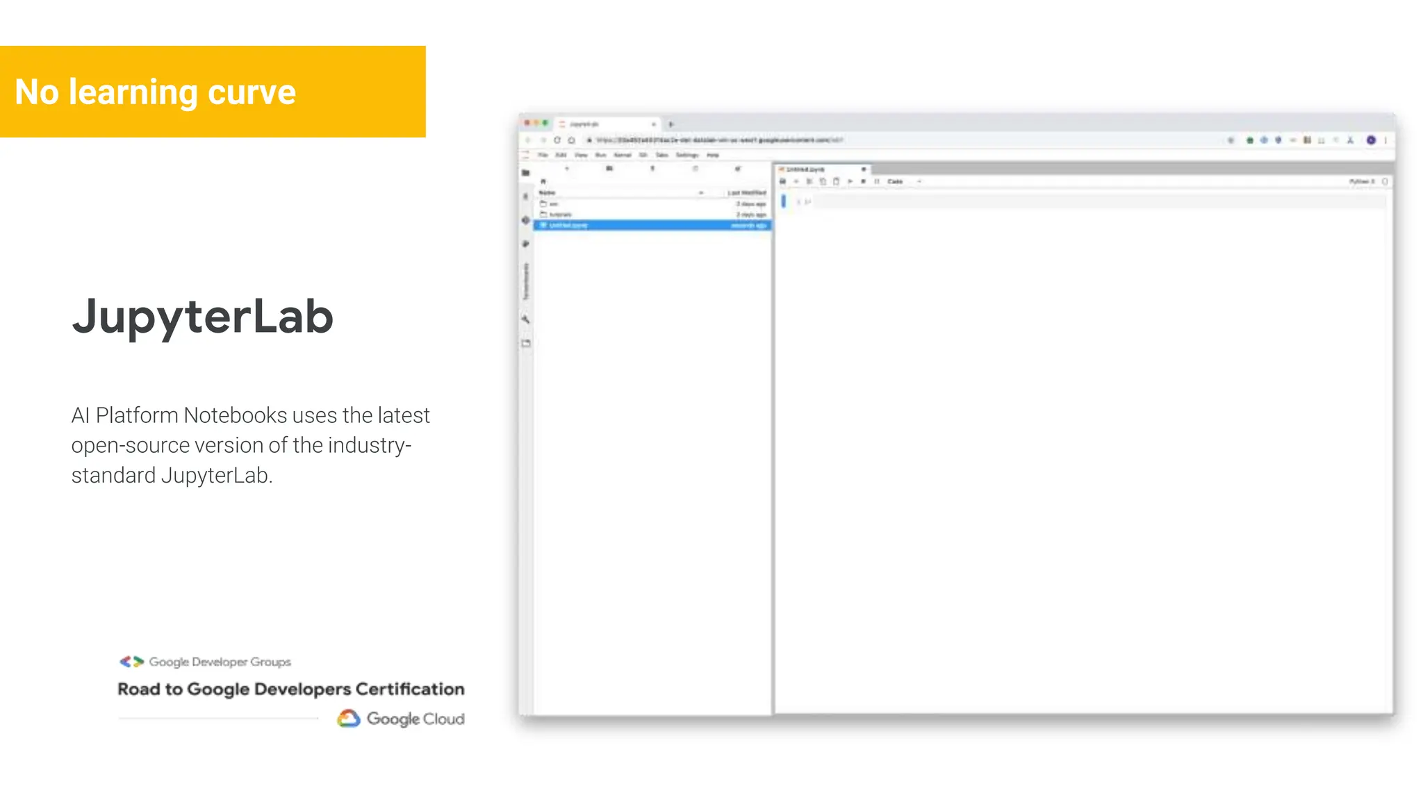Close the Untitled.ipynb notebook tab
1423x800 pixels.
coord(864,169)
